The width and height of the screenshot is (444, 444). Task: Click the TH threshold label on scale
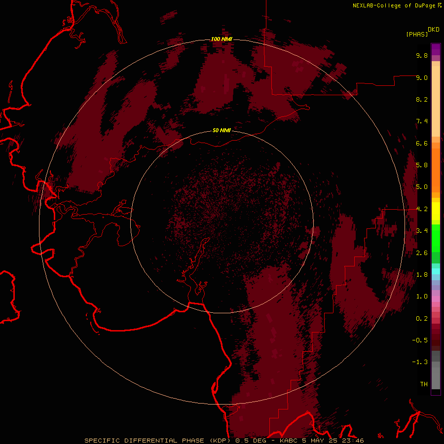(x=424, y=384)
